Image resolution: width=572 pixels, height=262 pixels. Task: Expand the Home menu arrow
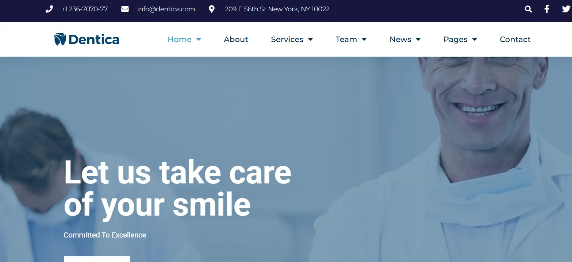pos(199,39)
